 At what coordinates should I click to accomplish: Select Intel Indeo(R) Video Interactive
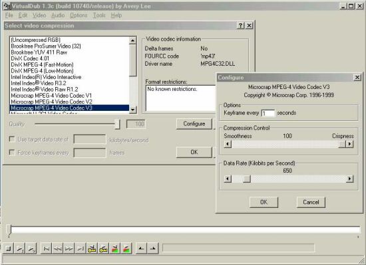(70, 77)
